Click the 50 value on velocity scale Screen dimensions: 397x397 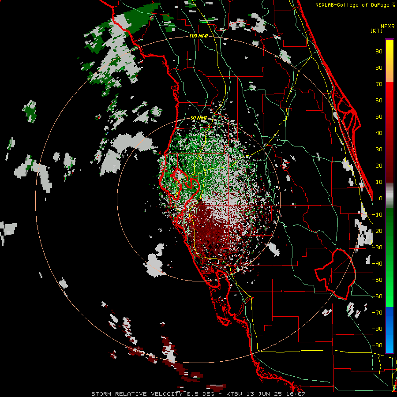point(379,117)
